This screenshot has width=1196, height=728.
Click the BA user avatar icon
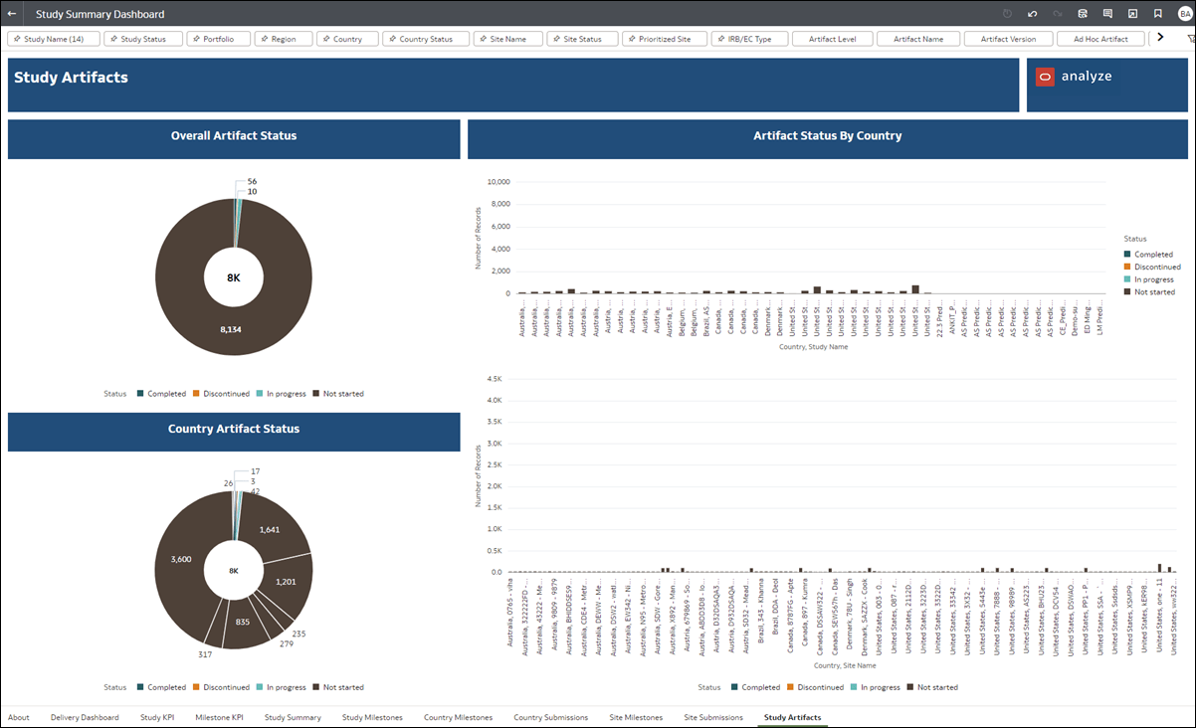pyautogui.click(x=1183, y=14)
